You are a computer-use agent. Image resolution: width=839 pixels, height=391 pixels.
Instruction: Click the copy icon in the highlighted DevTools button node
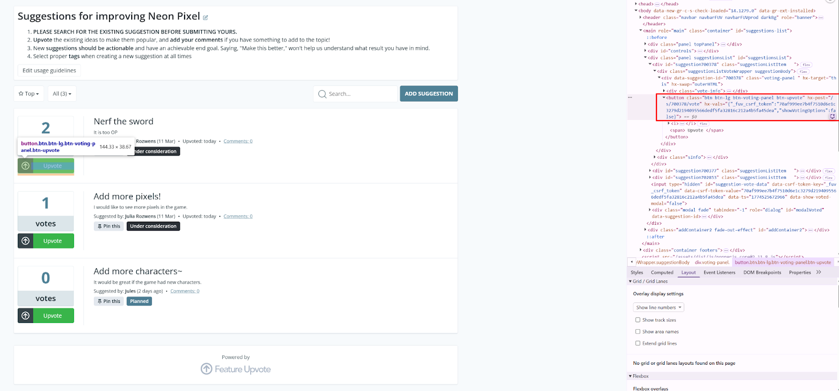coord(832,117)
